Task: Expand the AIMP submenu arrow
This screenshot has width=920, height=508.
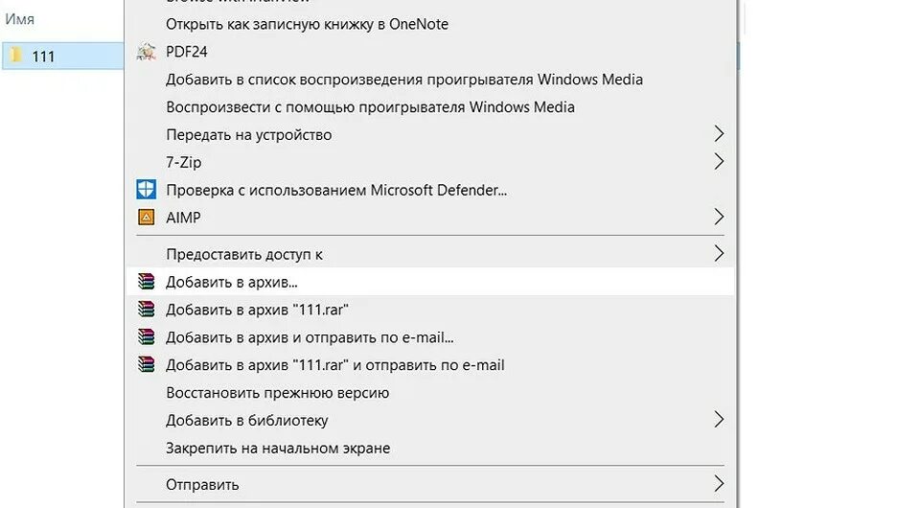Action: coord(719,218)
